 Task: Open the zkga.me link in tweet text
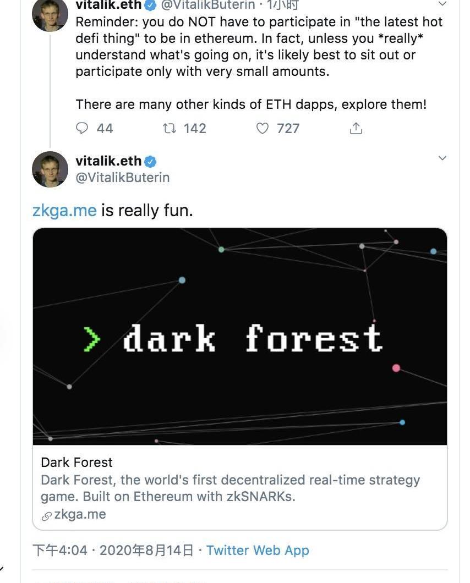click(64, 210)
